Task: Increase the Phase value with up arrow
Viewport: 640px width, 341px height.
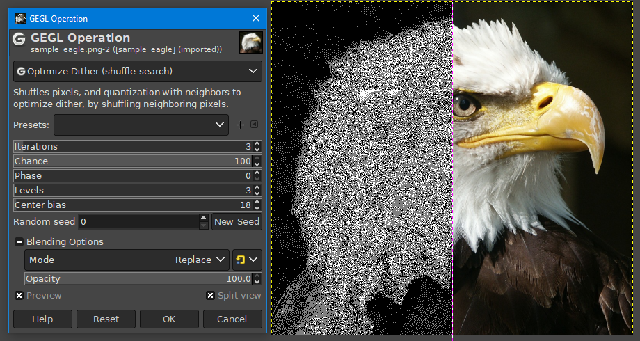Action: pos(257,173)
